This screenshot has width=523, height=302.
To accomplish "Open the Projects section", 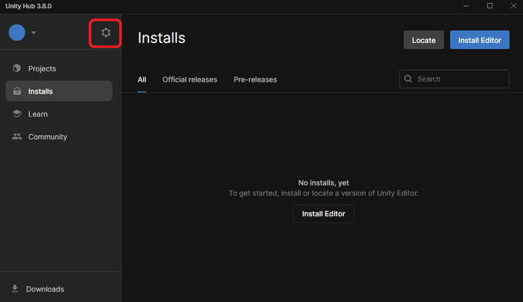I will (59, 69).
